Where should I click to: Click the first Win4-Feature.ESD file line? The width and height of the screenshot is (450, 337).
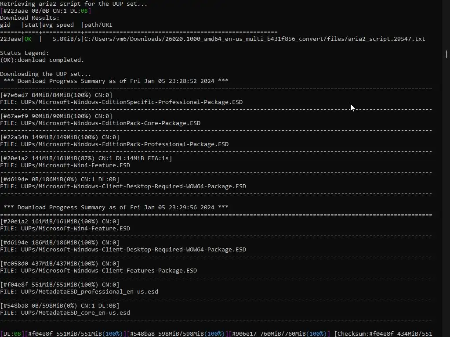click(65, 165)
